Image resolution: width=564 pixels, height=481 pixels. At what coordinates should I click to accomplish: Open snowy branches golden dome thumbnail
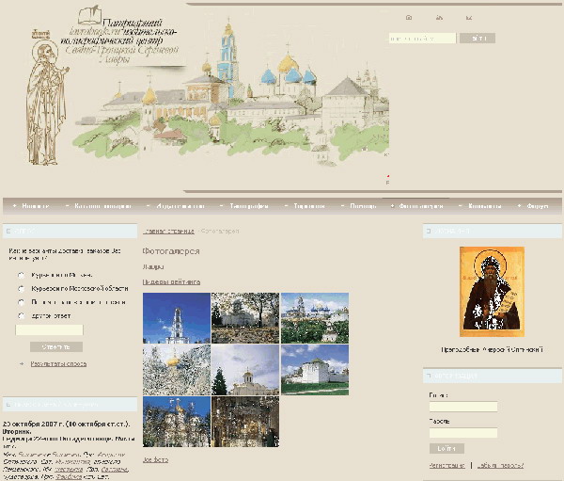coord(177,370)
